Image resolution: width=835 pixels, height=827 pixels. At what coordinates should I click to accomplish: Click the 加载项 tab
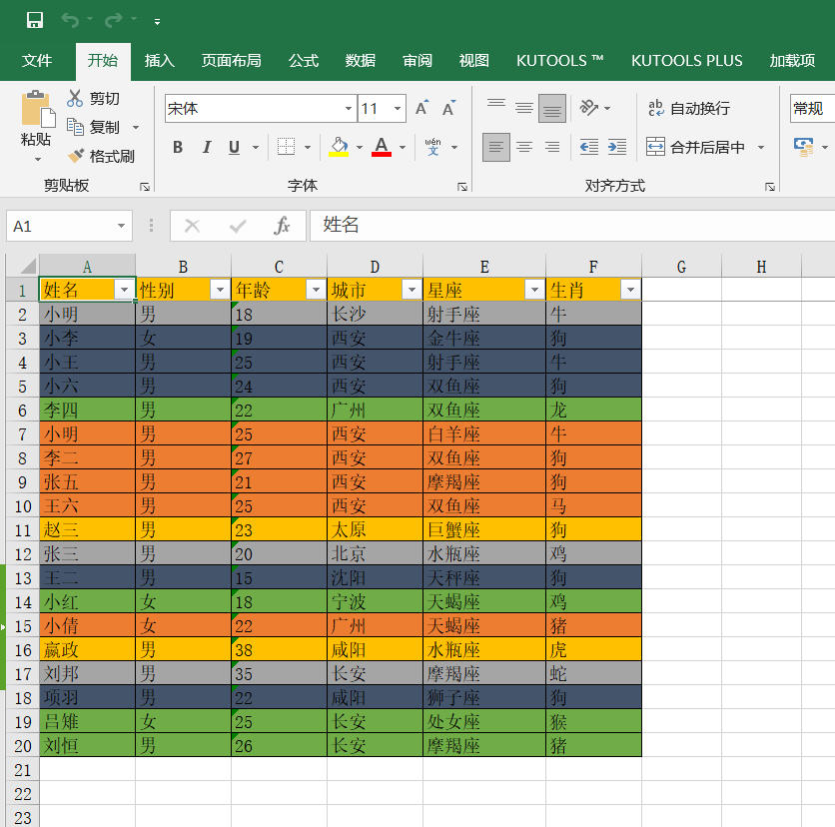pyautogui.click(x=792, y=60)
